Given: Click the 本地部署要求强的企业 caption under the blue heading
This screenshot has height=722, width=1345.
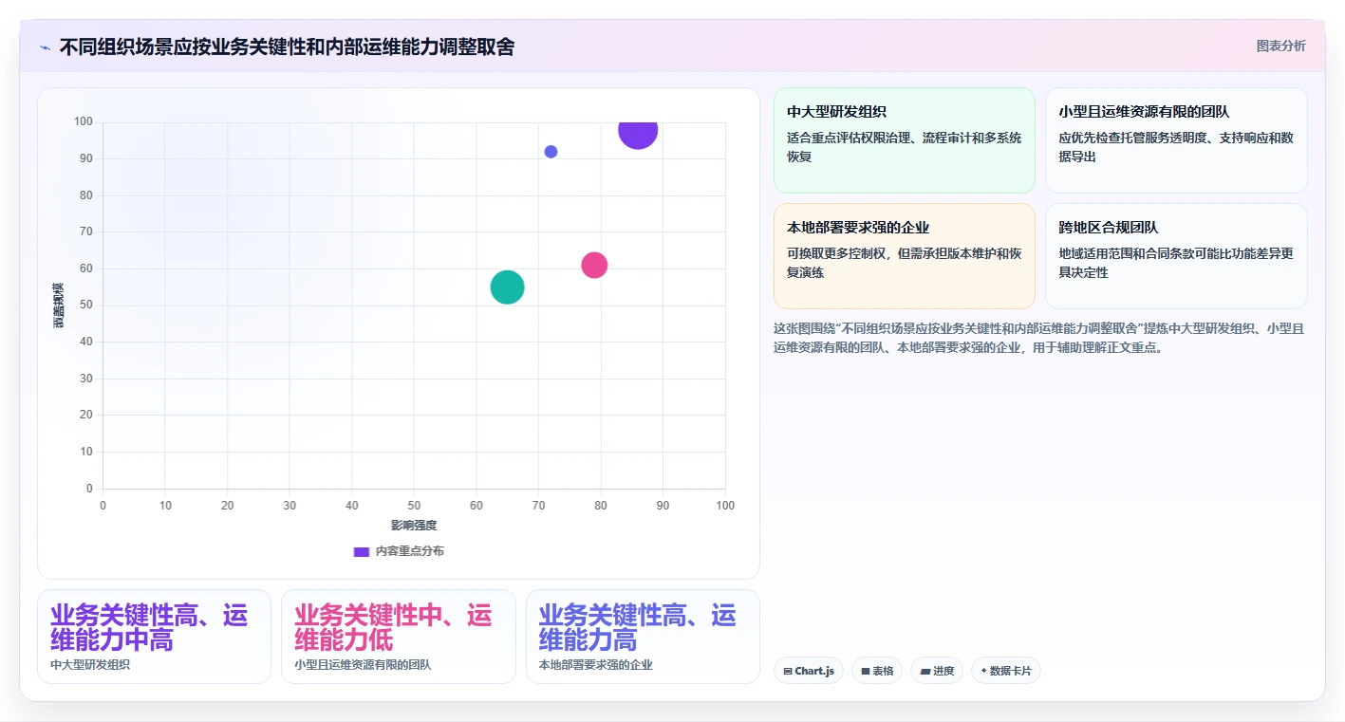Looking at the screenshot, I should click(595, 665).
